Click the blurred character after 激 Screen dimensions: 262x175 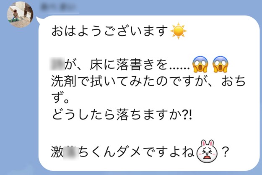coord(71,152)
